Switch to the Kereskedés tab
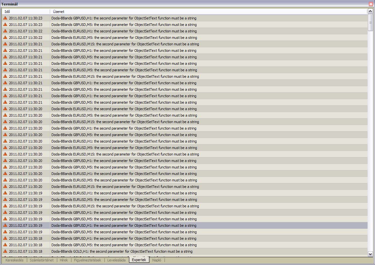375x265 pixels. coord(14,260)
